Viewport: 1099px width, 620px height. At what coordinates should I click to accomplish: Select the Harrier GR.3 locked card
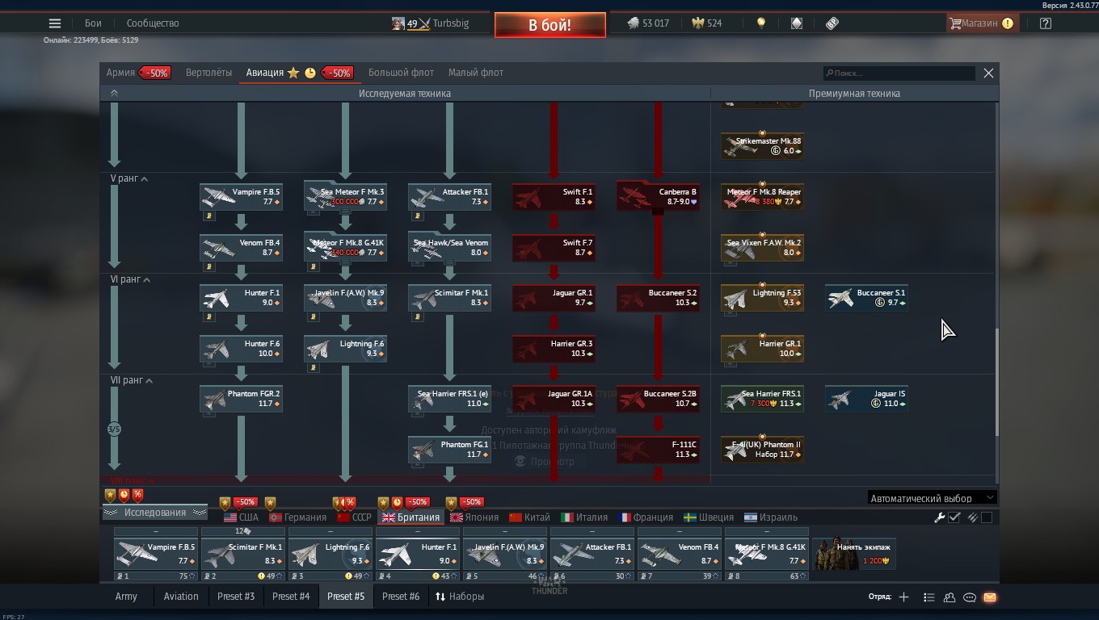pos(554,349)
